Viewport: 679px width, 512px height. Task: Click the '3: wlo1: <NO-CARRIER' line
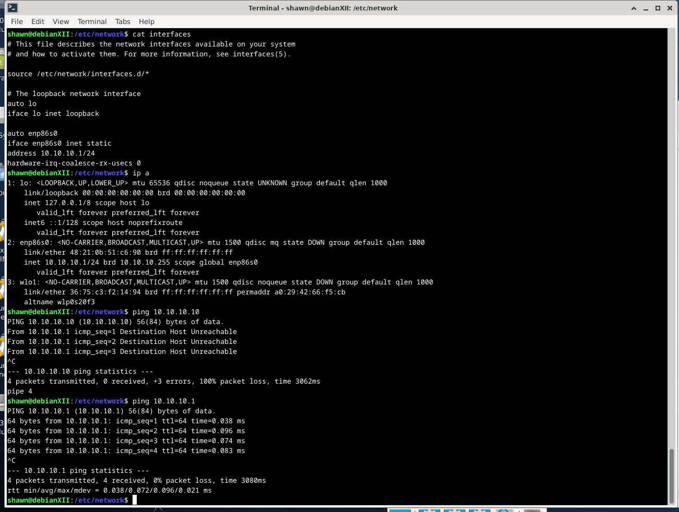(220, 282)
